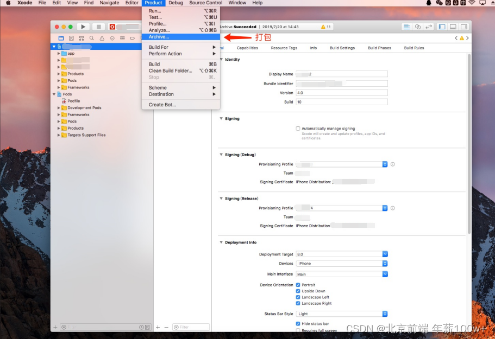
Task: Click the Version field showing 4.0
Action: [342, 93]
